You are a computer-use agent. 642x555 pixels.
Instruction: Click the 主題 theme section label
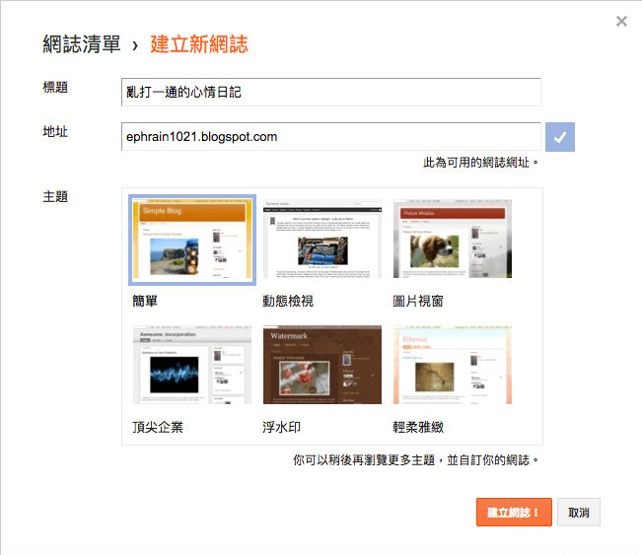pyautogui.click(x=55, y=197)
